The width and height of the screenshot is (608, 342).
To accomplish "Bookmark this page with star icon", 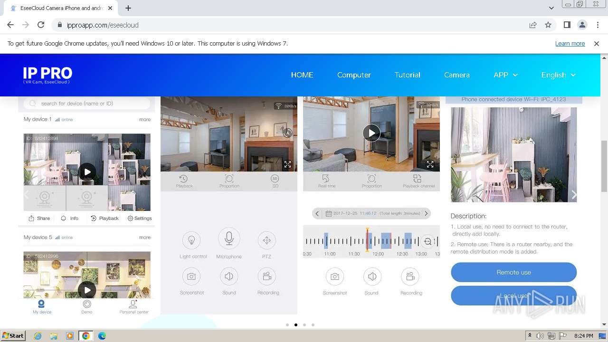I will [x=548, y=25].
